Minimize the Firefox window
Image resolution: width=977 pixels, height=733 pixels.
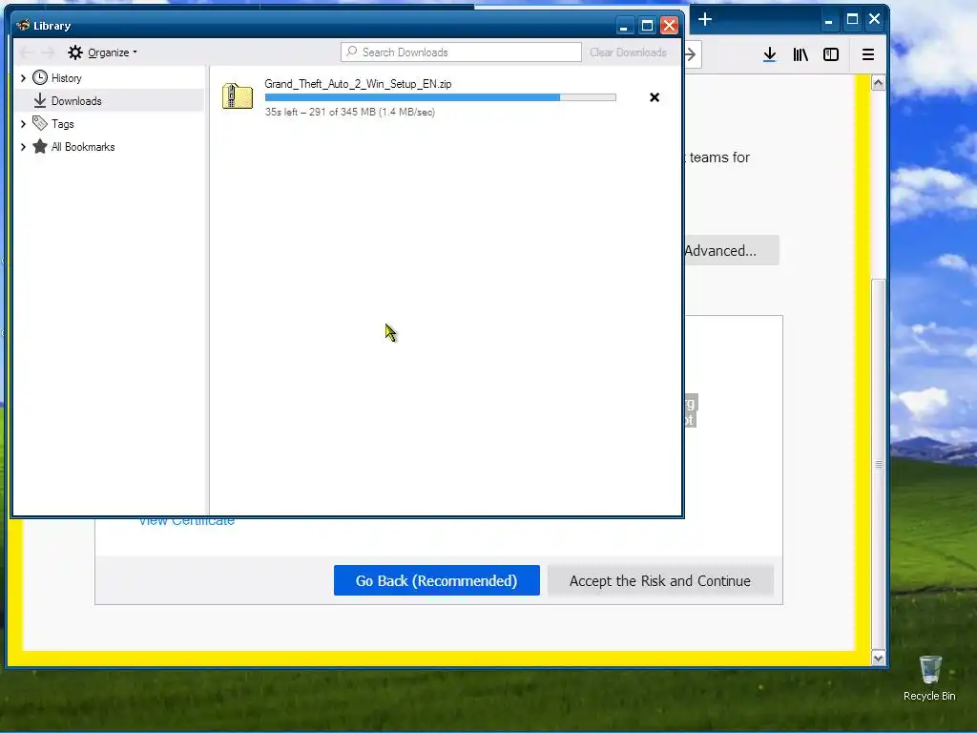(x=829, y=20)
